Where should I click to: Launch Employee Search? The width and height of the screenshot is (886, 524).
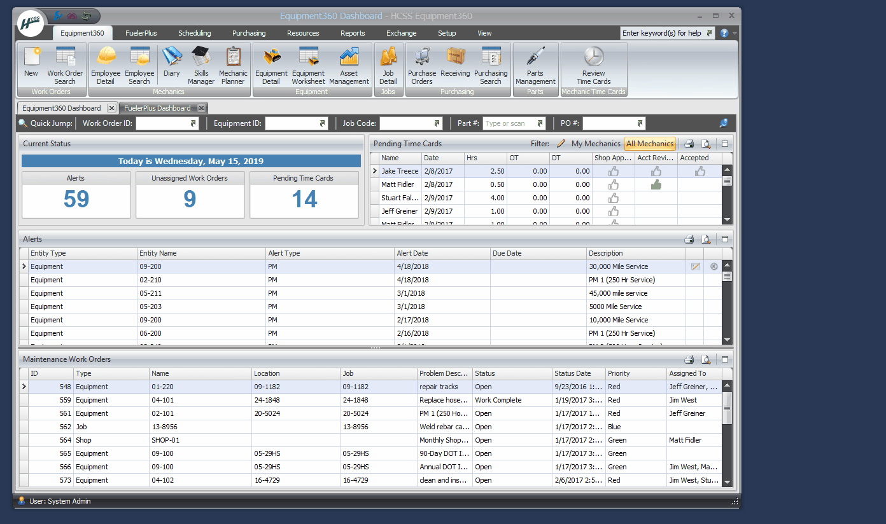(139, 65)
